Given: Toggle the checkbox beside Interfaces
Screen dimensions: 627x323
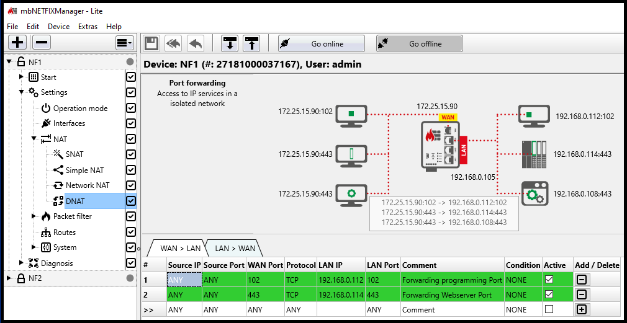Looking at the screenshot, I should (x=131, y=123).
